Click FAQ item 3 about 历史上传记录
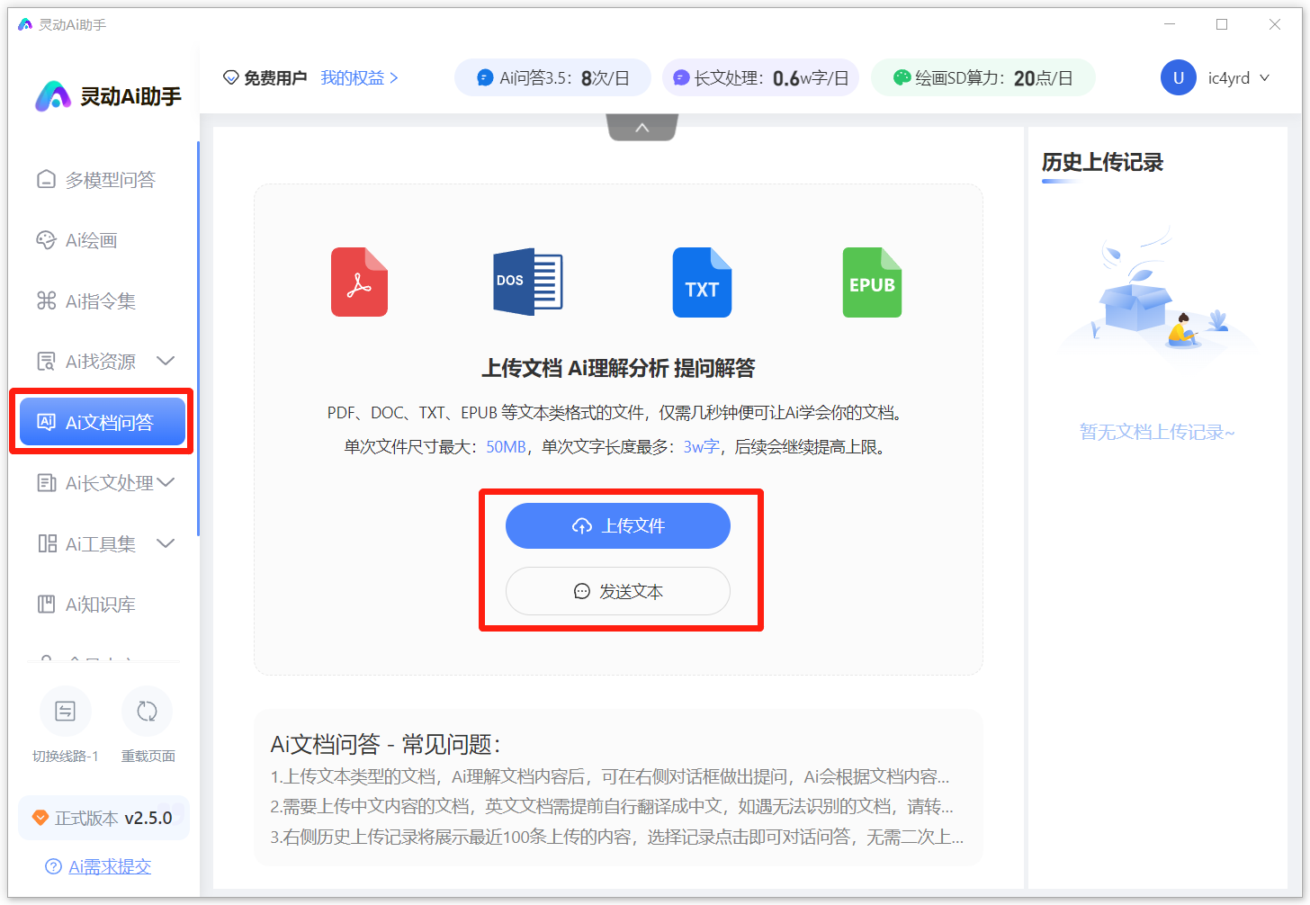 point(617,837)
